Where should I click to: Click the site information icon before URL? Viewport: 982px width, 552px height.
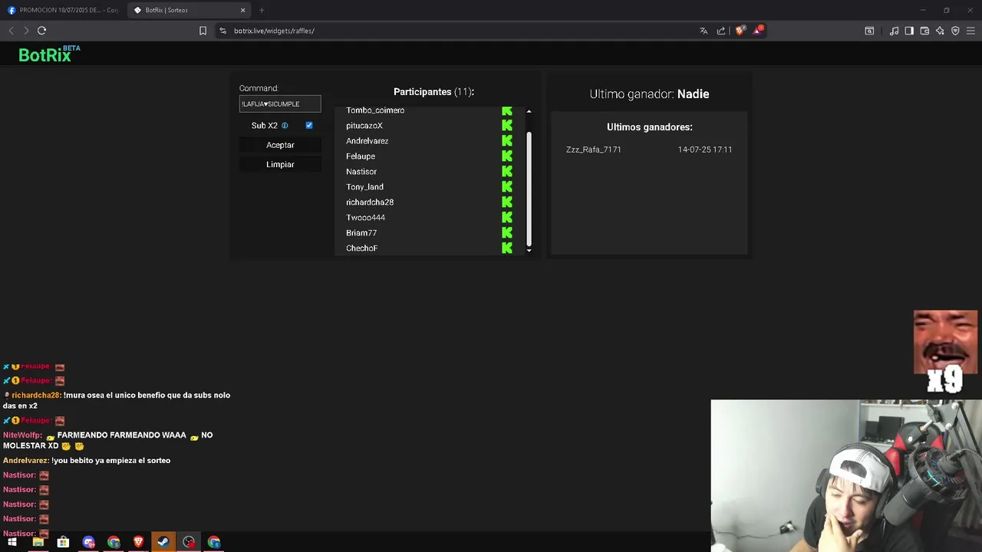coord(222,31)
